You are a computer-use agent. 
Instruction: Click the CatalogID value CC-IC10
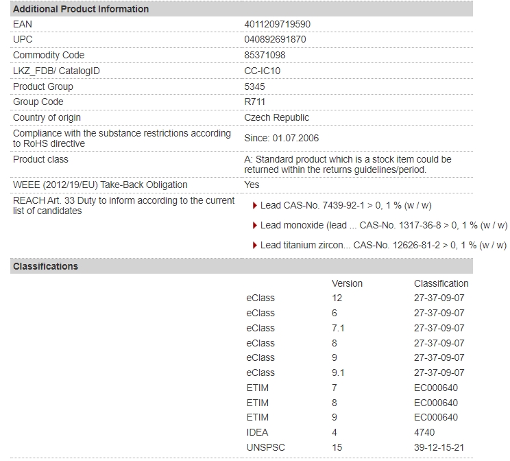pyautogui.click(x=262, y=71)
